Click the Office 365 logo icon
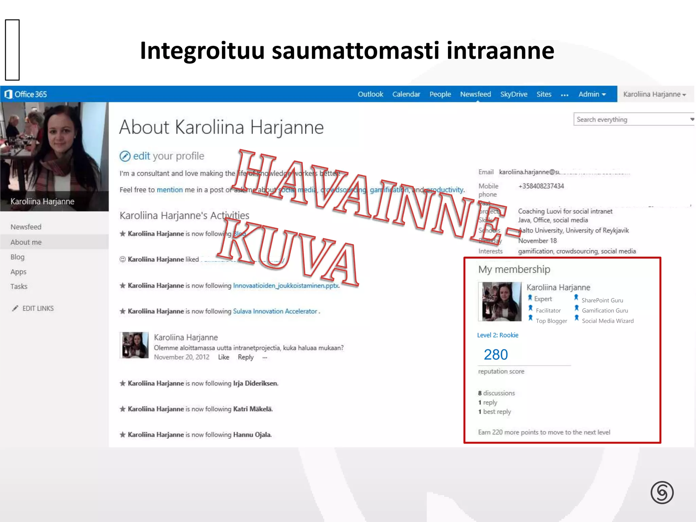This screenshot has width=696, height=522. pyautogui.click(x=8, y=94)
